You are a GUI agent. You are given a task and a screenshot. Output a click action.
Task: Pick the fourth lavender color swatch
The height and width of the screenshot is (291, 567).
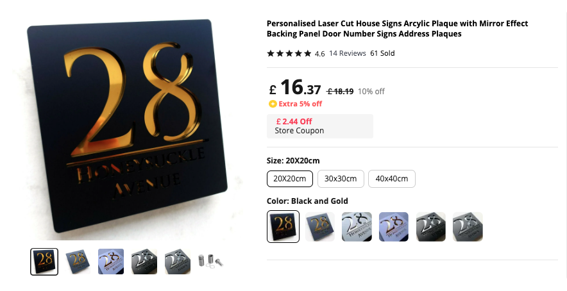(x=394, y=227)
